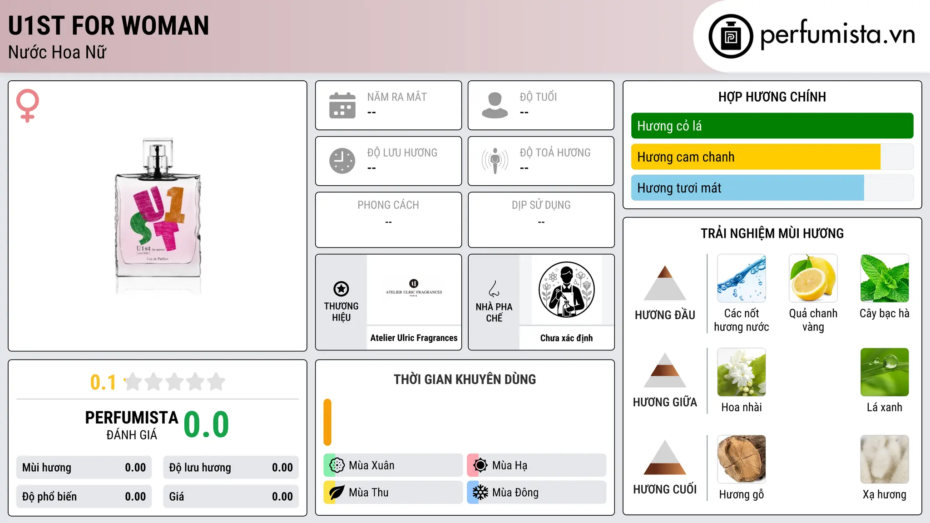Select the water notes image

pos(741,278)
